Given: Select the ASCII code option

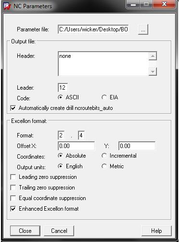Looking at the screenshot, I should [60, 97].
